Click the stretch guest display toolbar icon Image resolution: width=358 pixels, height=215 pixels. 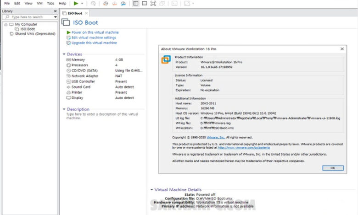tap(187, 3)
